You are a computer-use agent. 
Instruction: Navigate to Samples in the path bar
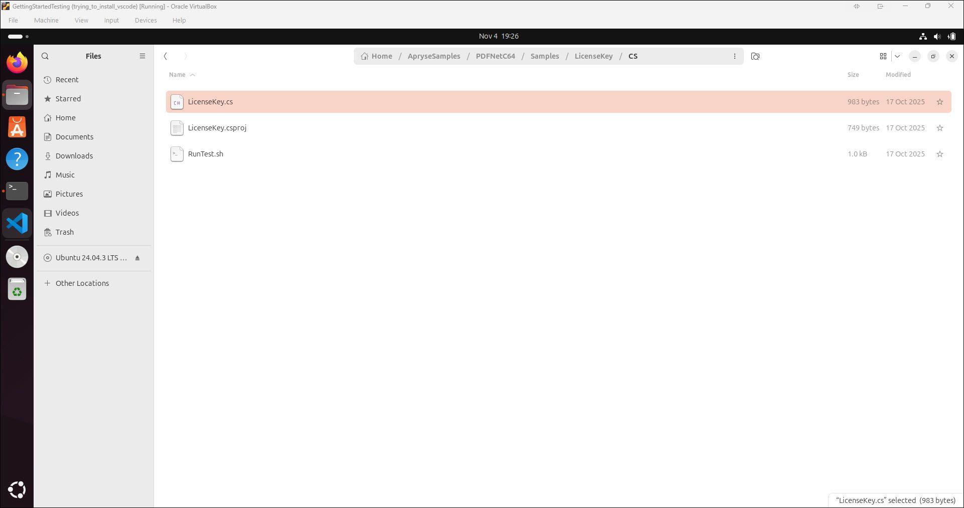tap(545, 56)
